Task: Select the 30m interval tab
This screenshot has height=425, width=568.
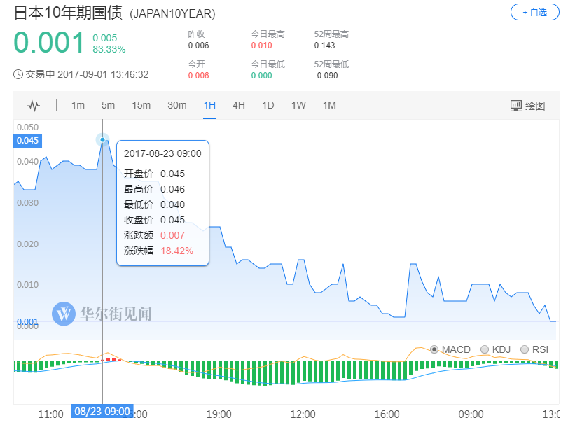Action: [176, 105]
